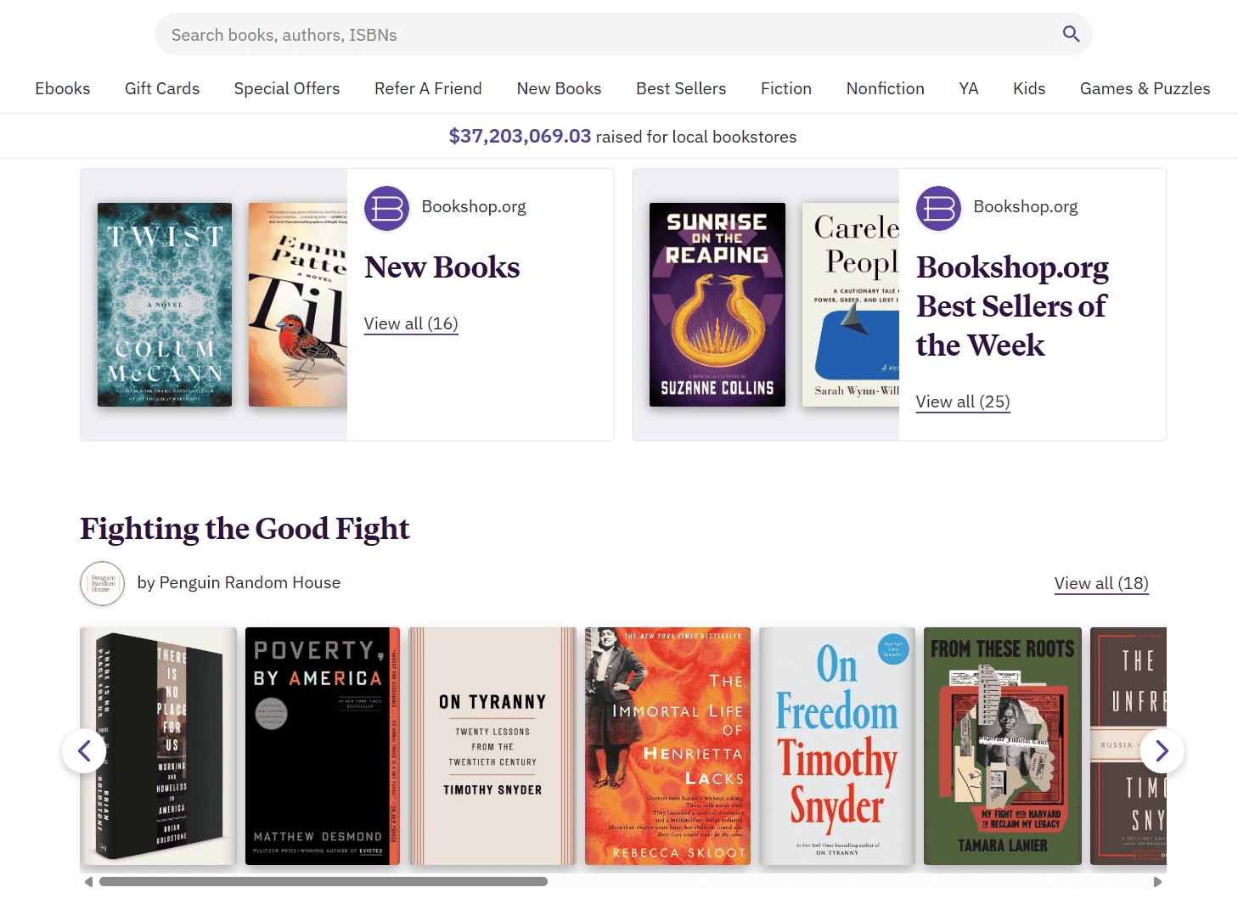Click the search books input field
Viewport: 1238px width, 904px height.
(594, 34)
